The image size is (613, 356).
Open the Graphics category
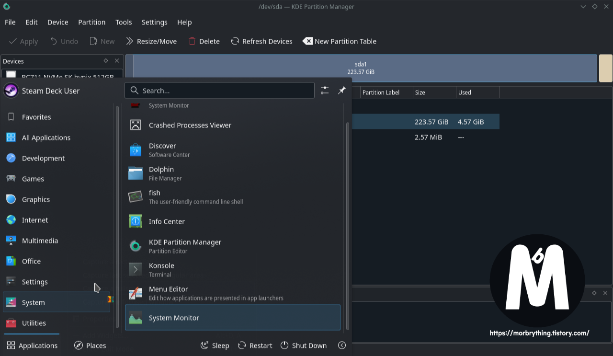57,199
